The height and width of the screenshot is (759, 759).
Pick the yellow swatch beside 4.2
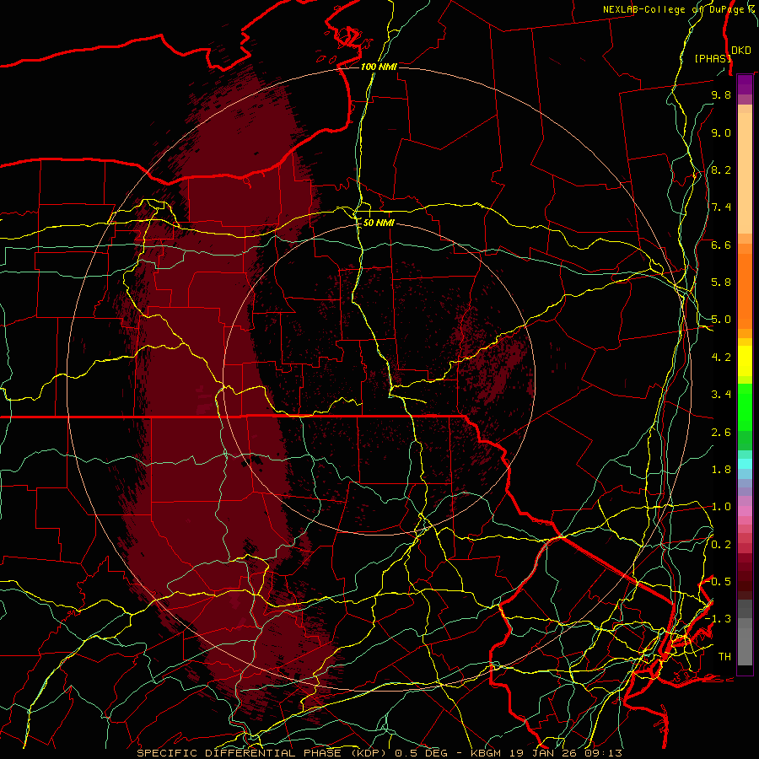pyautogui.click(x=745, y=361)
